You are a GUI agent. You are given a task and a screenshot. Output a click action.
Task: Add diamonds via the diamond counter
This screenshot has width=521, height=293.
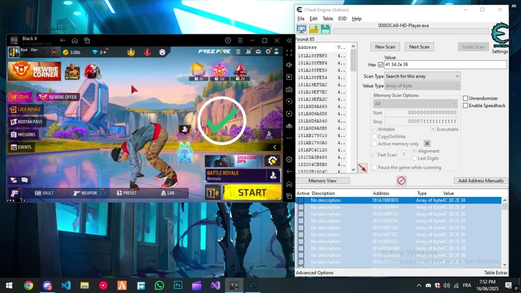tap(99, 52)
